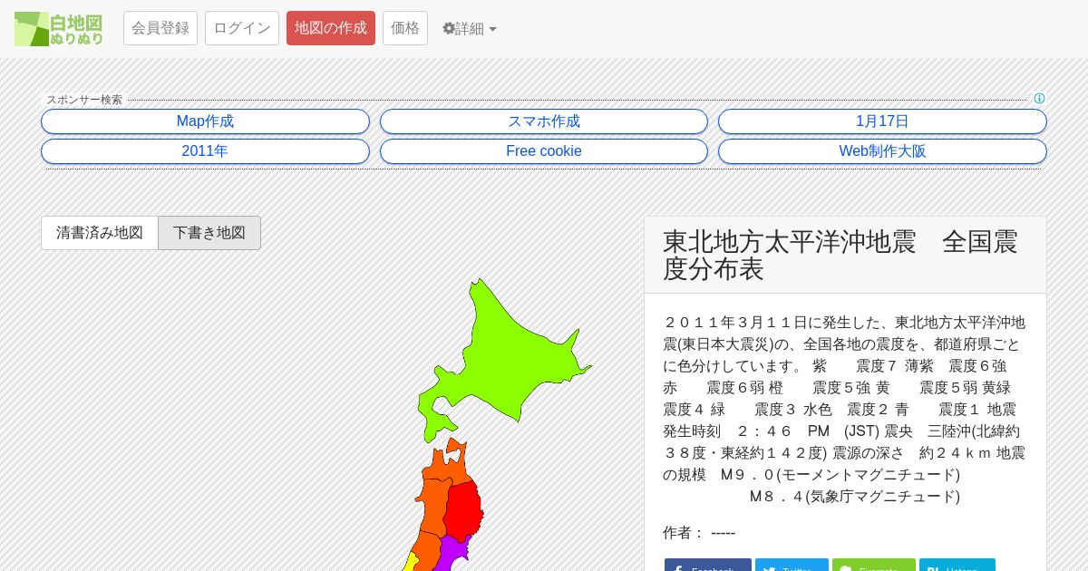Open the Web制作大阪 sponsored link

(x=882, y=151)
